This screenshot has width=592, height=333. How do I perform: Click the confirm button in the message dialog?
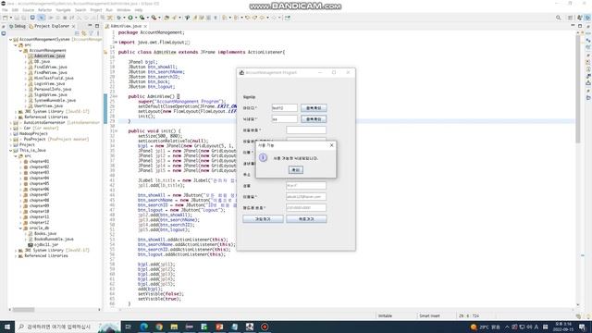(x=296, y=170)
